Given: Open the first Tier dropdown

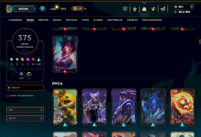Looking at the screenshot, I should point(25,110).
